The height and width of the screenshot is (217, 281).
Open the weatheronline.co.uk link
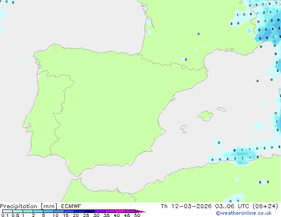244,213
